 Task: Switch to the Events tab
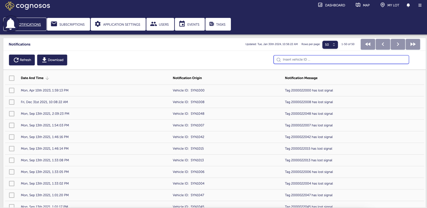[190, 24]
